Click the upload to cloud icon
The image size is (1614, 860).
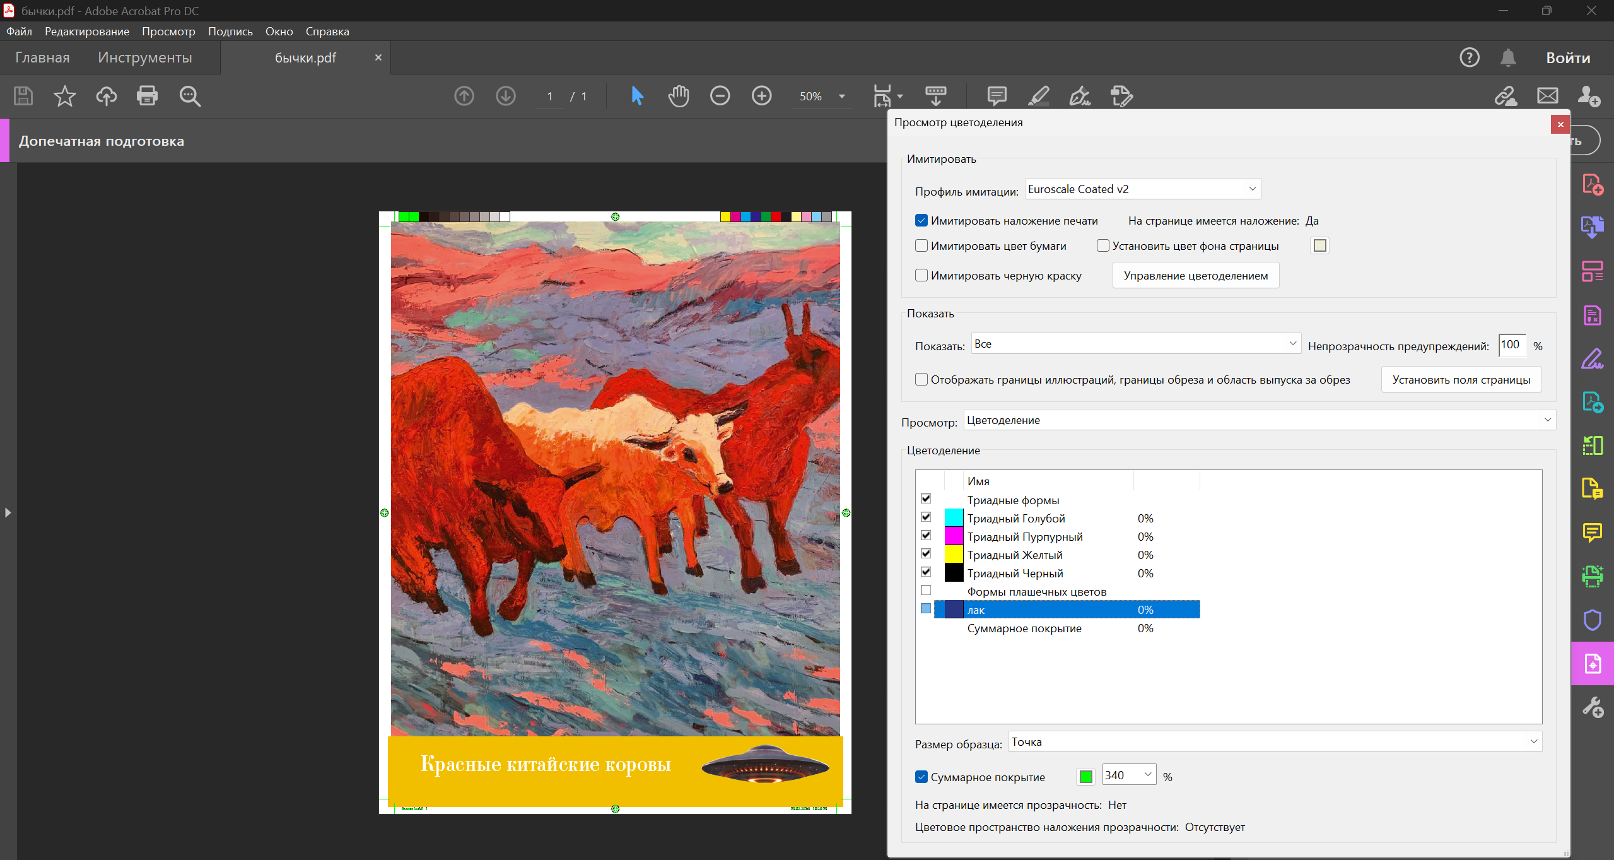pyautogui.click(x=106, y=96)
